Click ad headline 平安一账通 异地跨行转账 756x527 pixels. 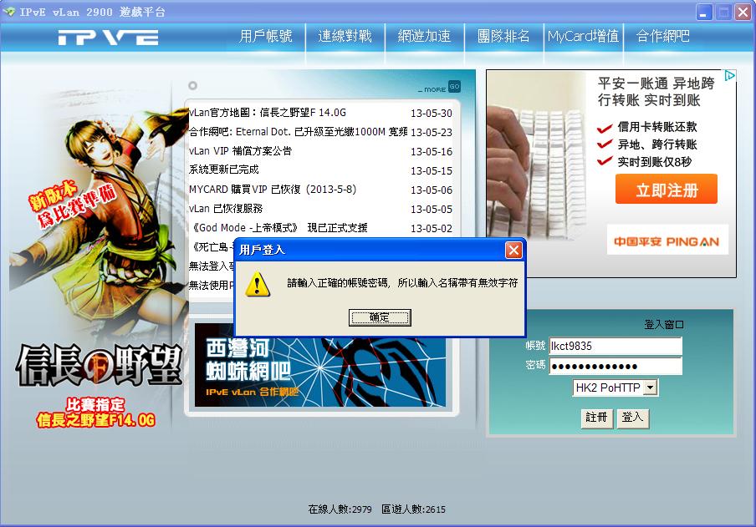tap(656, 92)
